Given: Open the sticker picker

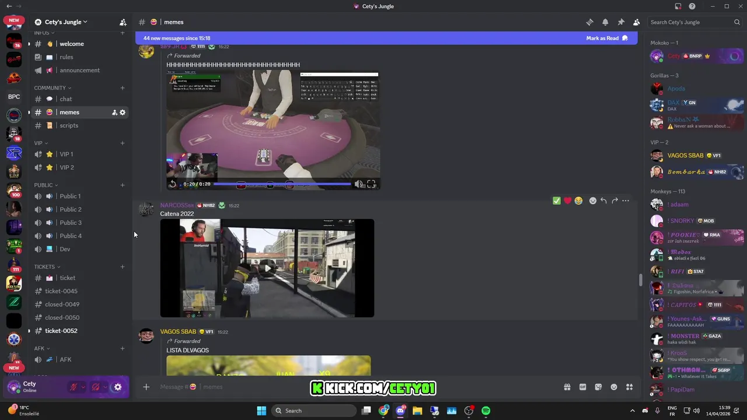Looking at the screenshot, I should pyautogui.click(x=598, y=387).
